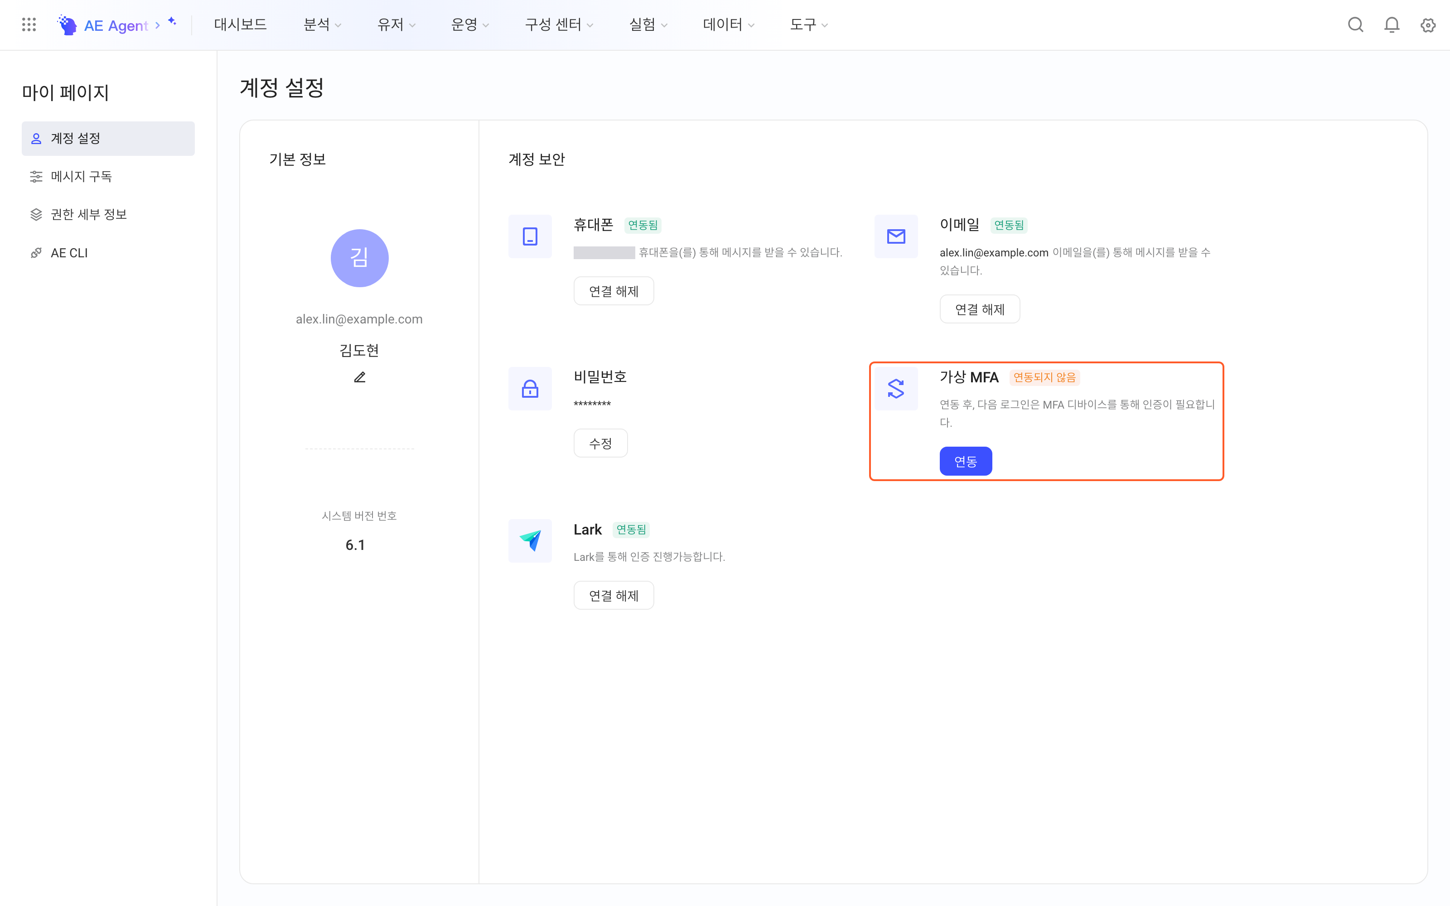Click the 이메일 envelope icon

point(896,236)
